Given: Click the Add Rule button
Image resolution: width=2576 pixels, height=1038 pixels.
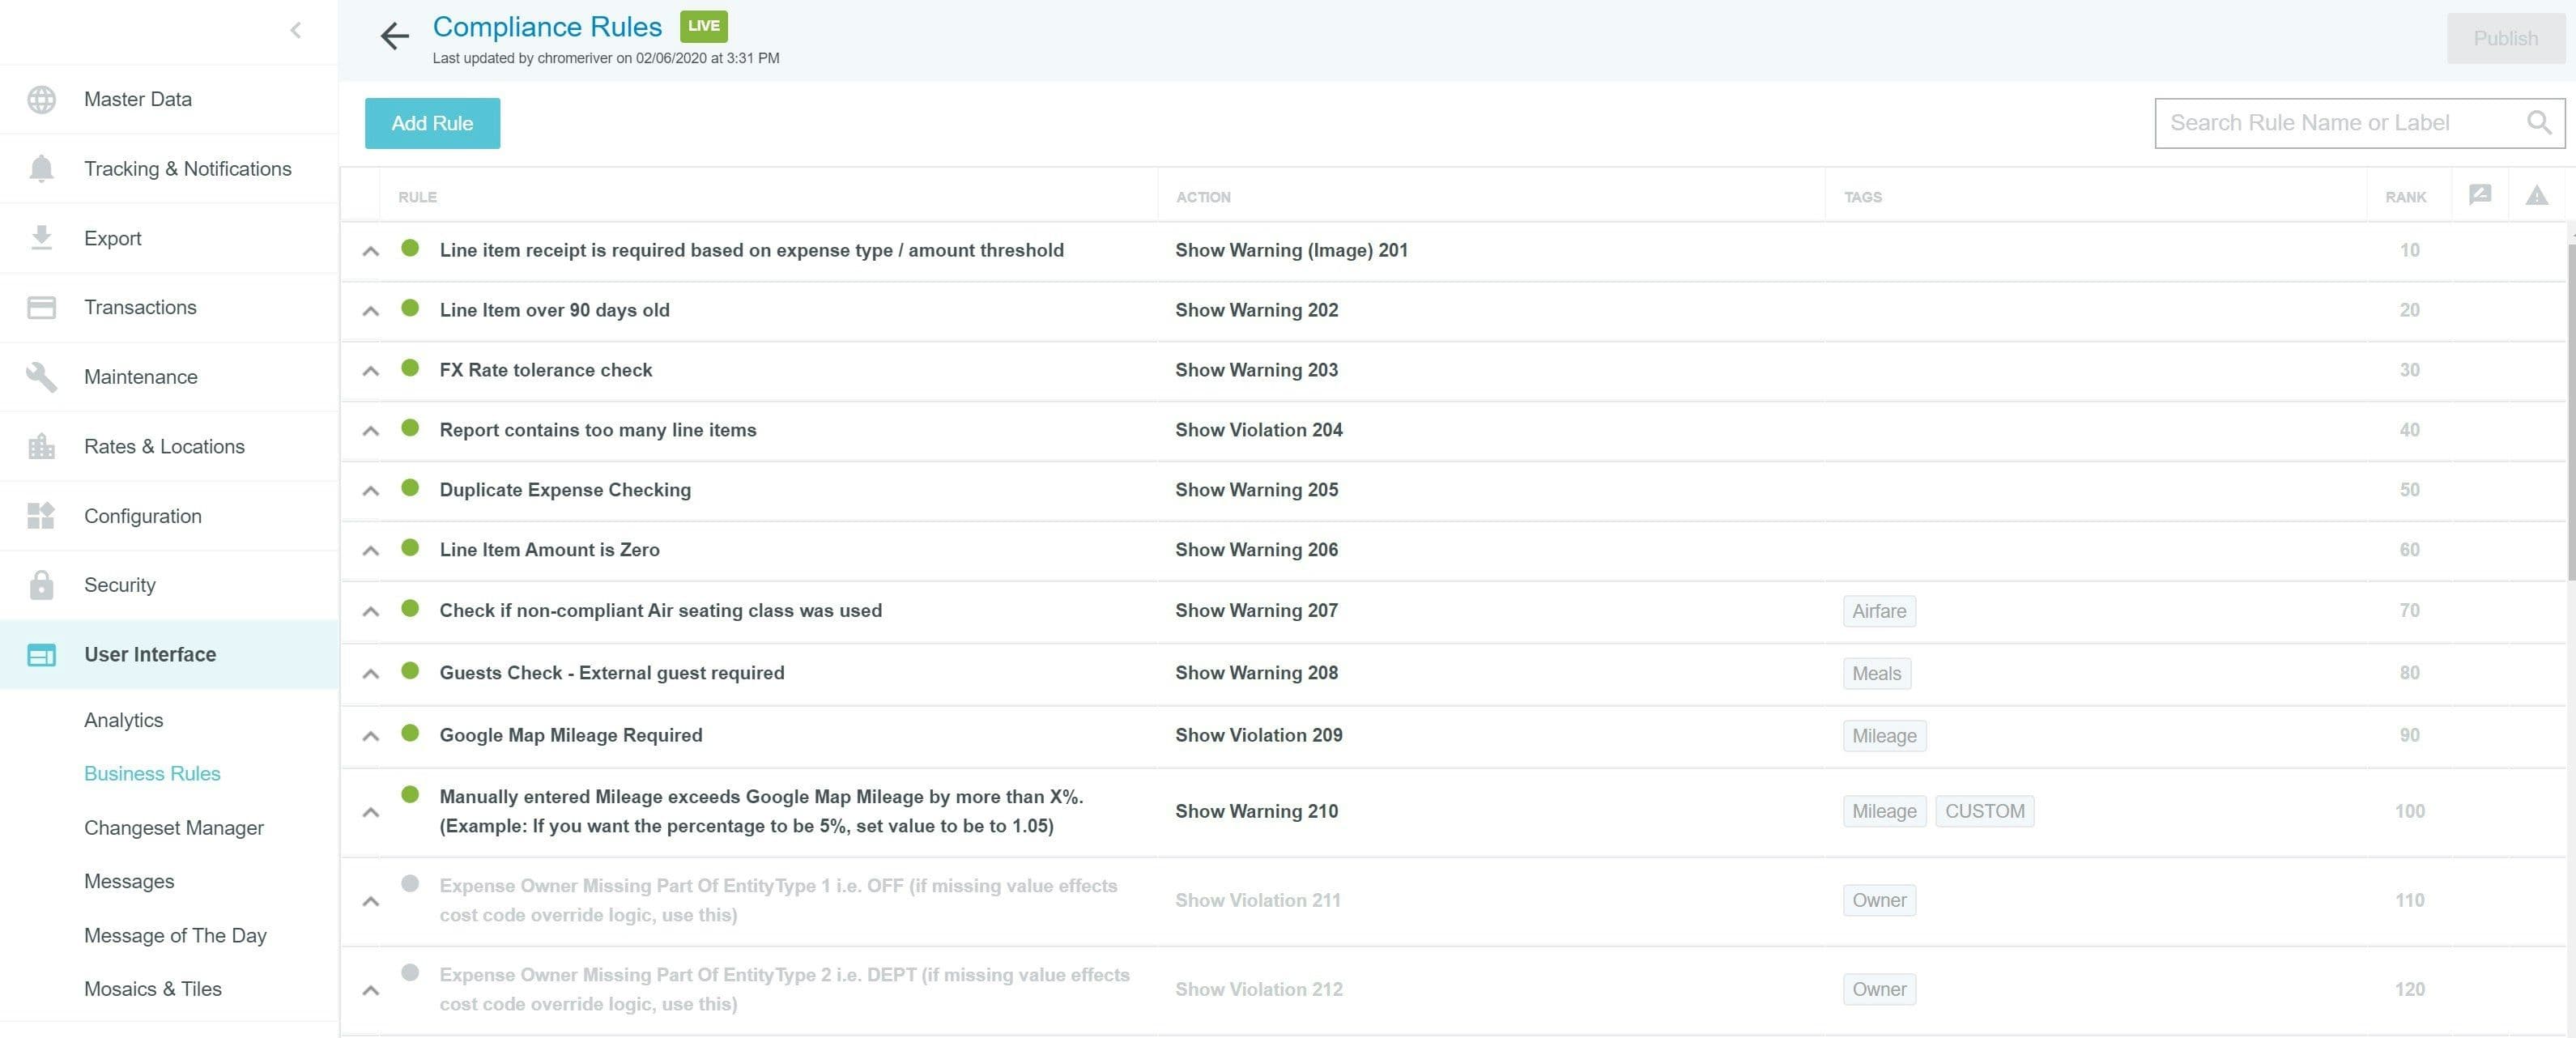Looking at the screenshot, I should click(x=432, y=124).
